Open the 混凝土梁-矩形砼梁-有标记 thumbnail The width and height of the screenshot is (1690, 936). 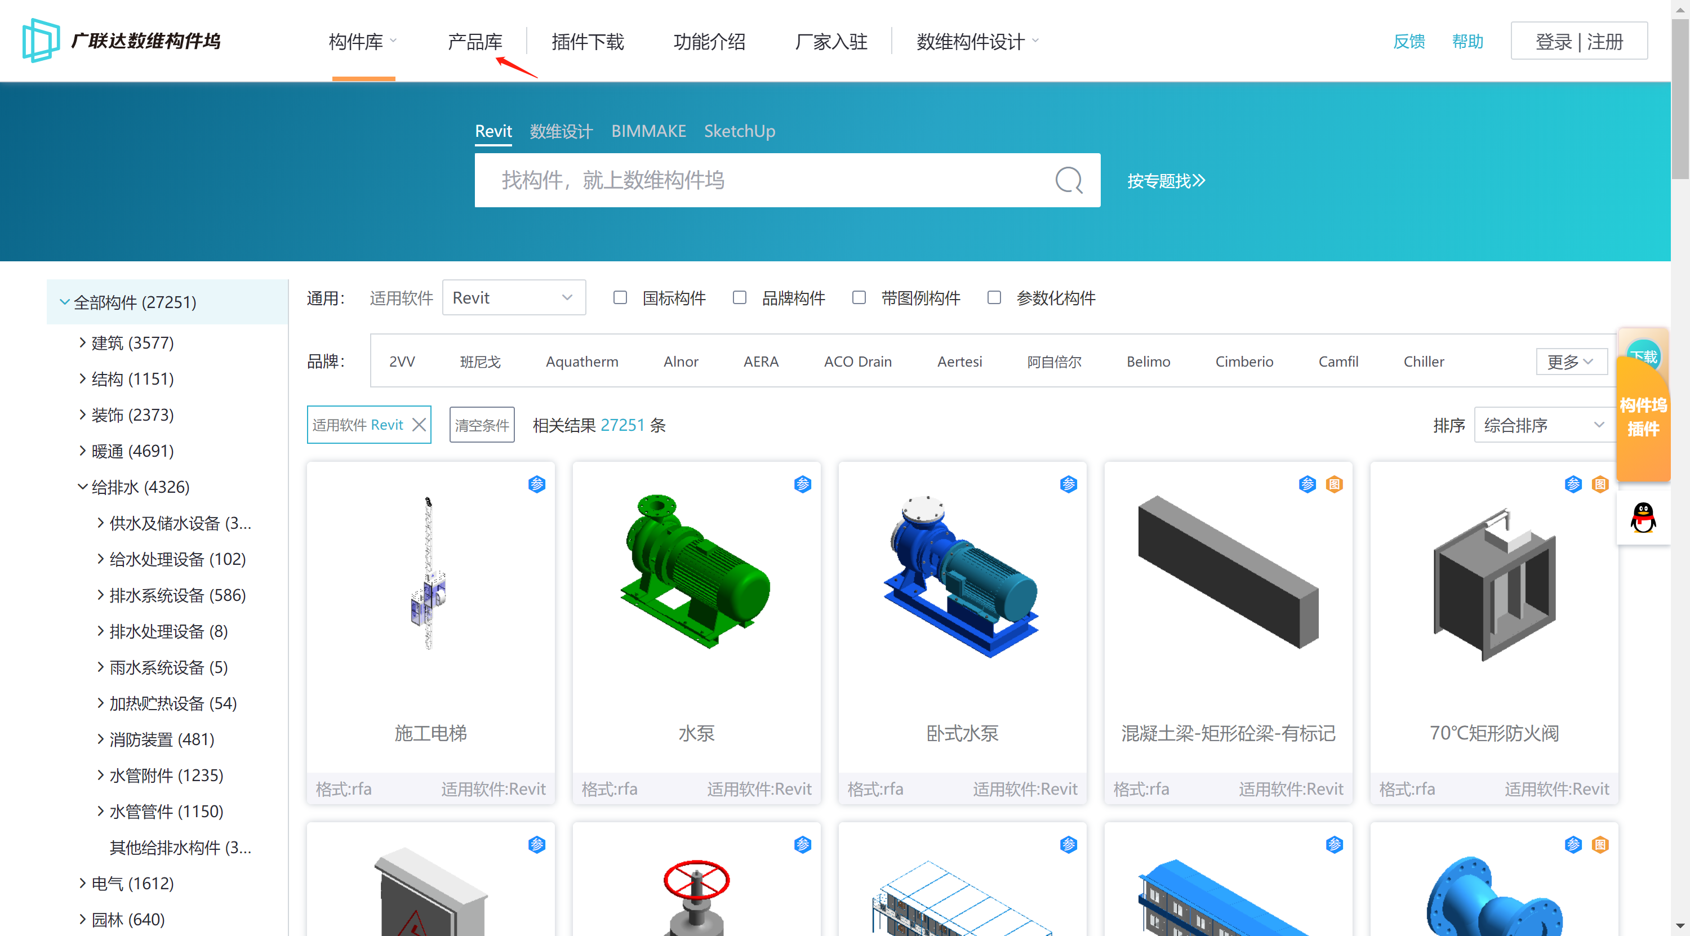point(1228,572)
